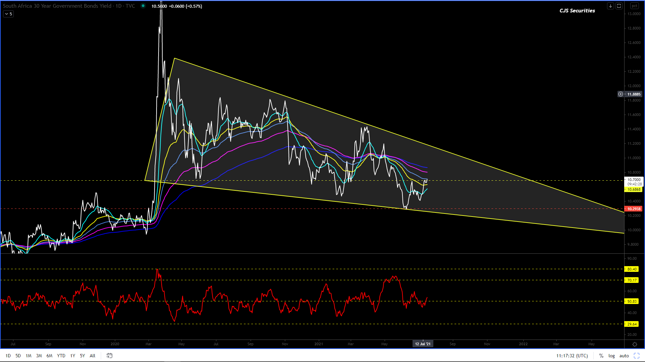Toggle percent scale mode

(x=601, y=356)
